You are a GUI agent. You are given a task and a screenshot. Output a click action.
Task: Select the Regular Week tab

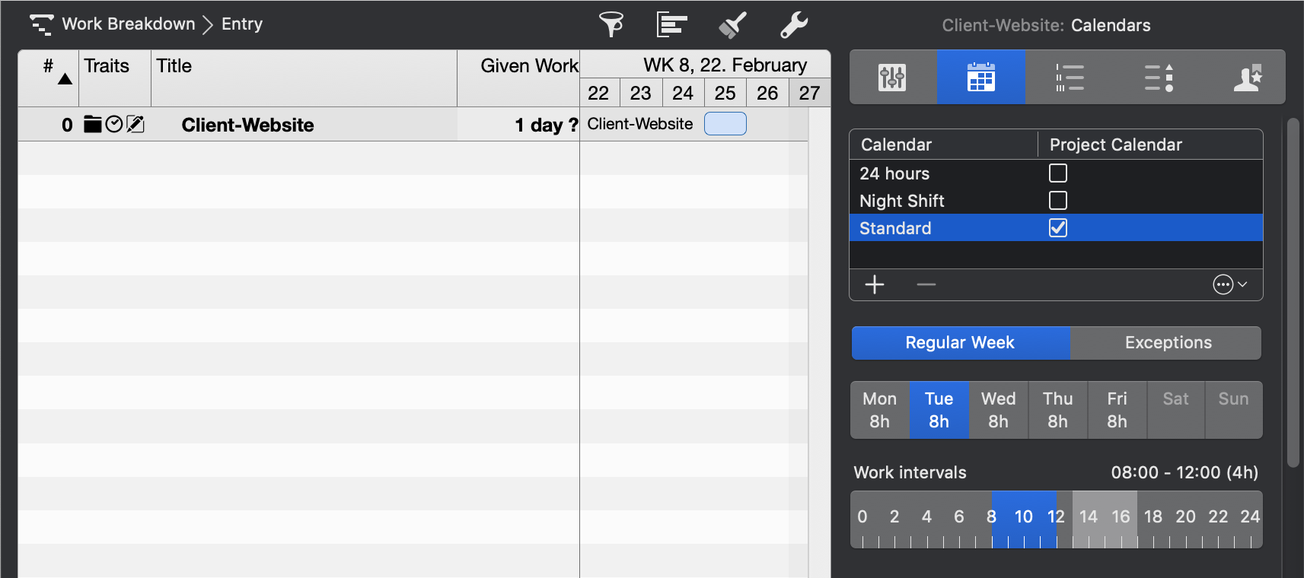(x=960, y=343)
